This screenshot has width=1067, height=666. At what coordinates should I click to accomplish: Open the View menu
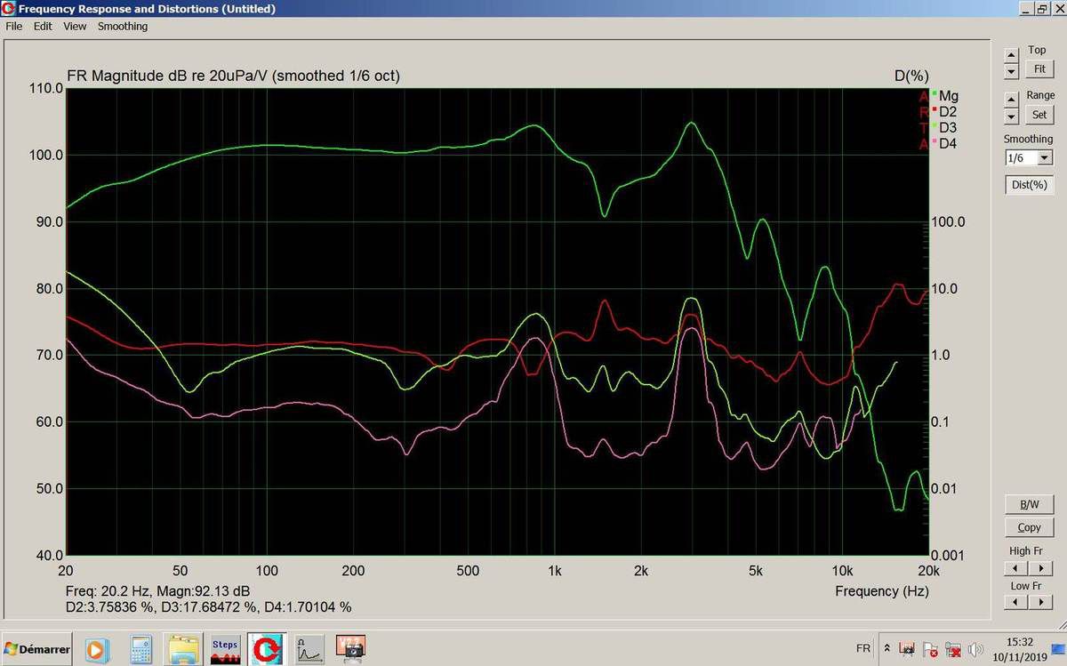(x=75, y=27)
